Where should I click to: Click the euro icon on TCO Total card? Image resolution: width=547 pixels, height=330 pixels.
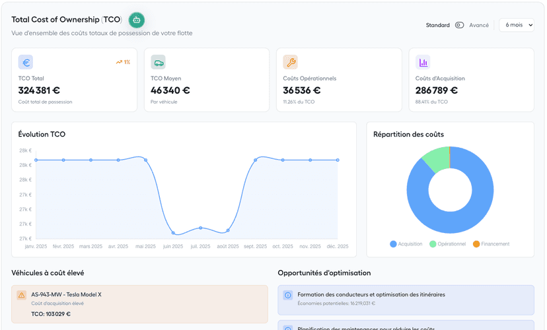(x=26, y=63)
